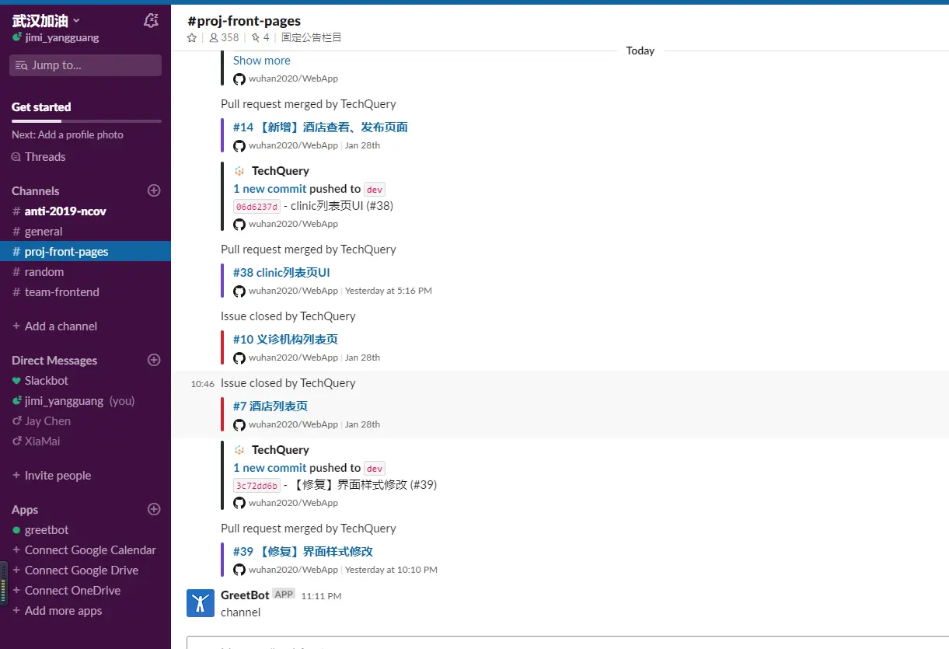Open XiaMai direct message

(x=85, y=441)
